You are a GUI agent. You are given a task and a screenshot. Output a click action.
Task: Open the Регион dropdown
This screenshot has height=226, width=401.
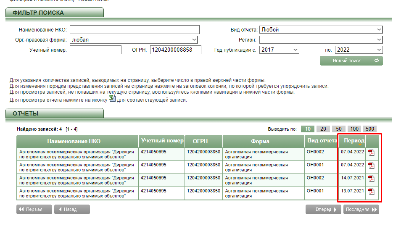tap(321, 39)
